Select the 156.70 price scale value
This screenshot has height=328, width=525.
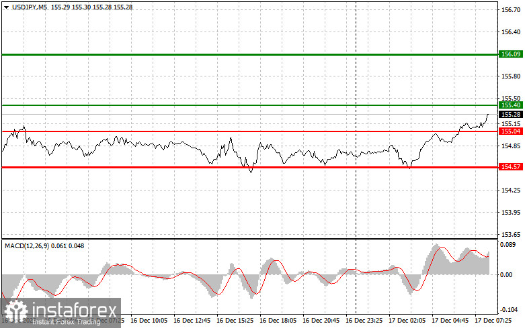coord(511,10)
